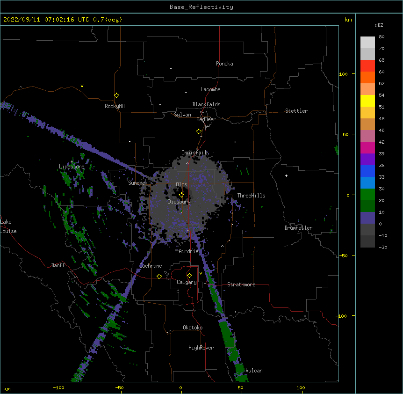Click the Ponoka city label
Viewport: 403px width, 394px height.
224,64
